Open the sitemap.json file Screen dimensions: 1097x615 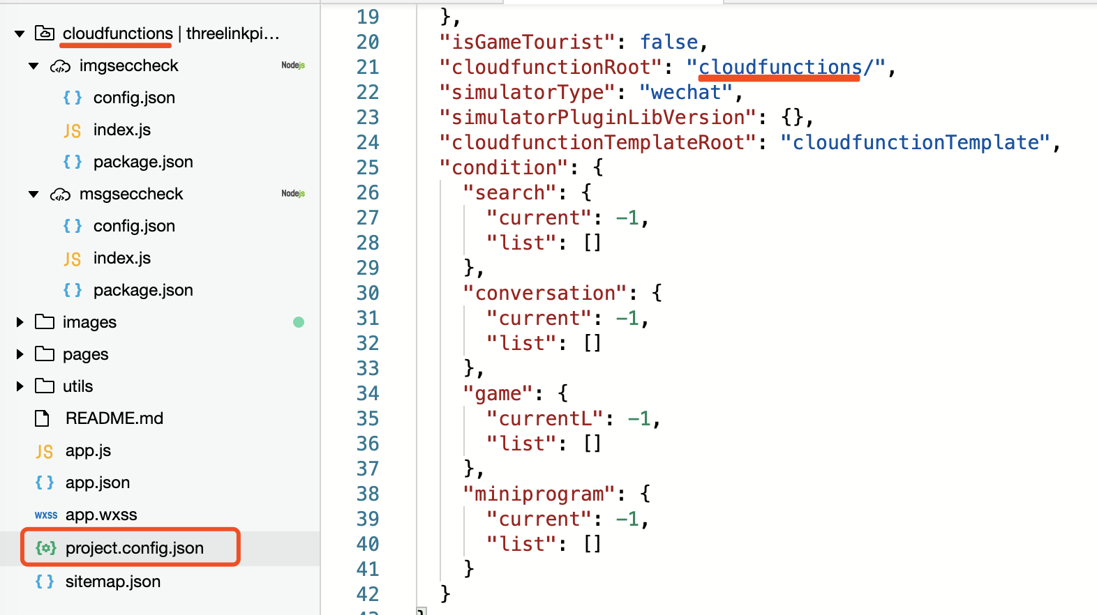point(113,582)
